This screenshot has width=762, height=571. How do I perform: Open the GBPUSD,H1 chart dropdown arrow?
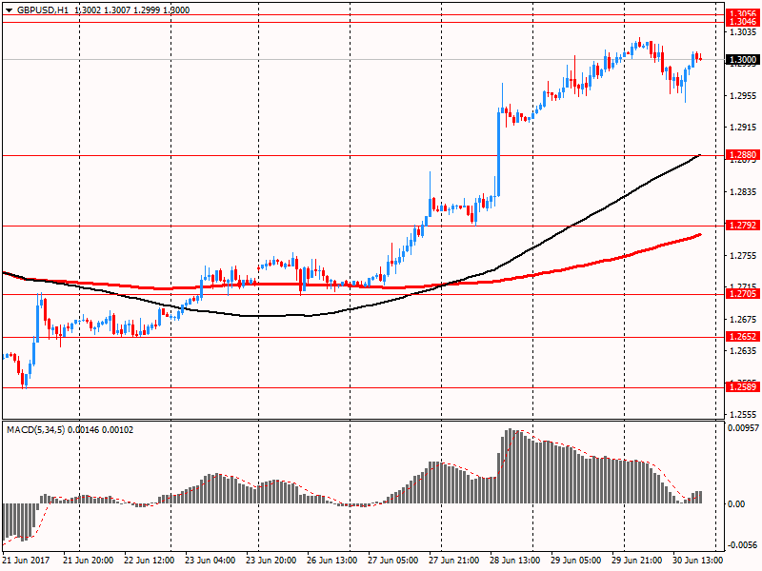[9, 10]
